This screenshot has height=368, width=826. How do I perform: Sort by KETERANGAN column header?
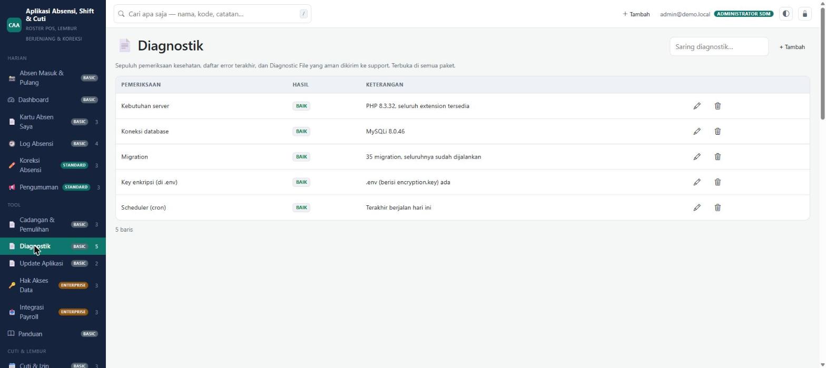(x=385, y=85)
